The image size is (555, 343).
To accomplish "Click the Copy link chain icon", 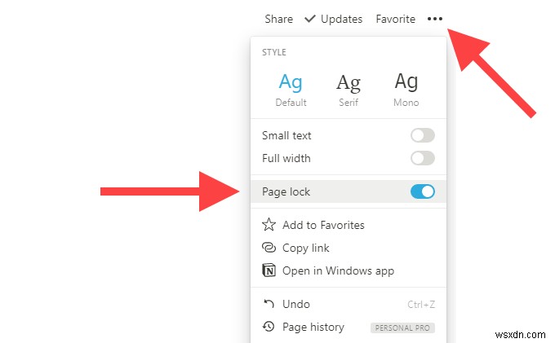I will click(269, 248).
